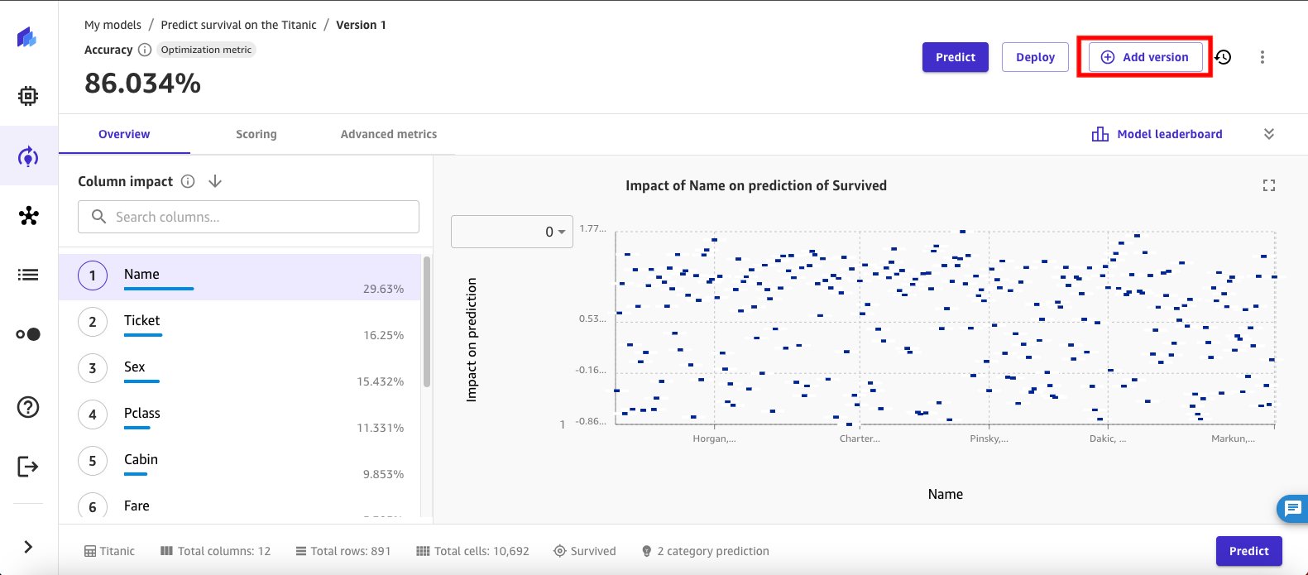Click the Survived target column footer entry

(x=585, y=551)
